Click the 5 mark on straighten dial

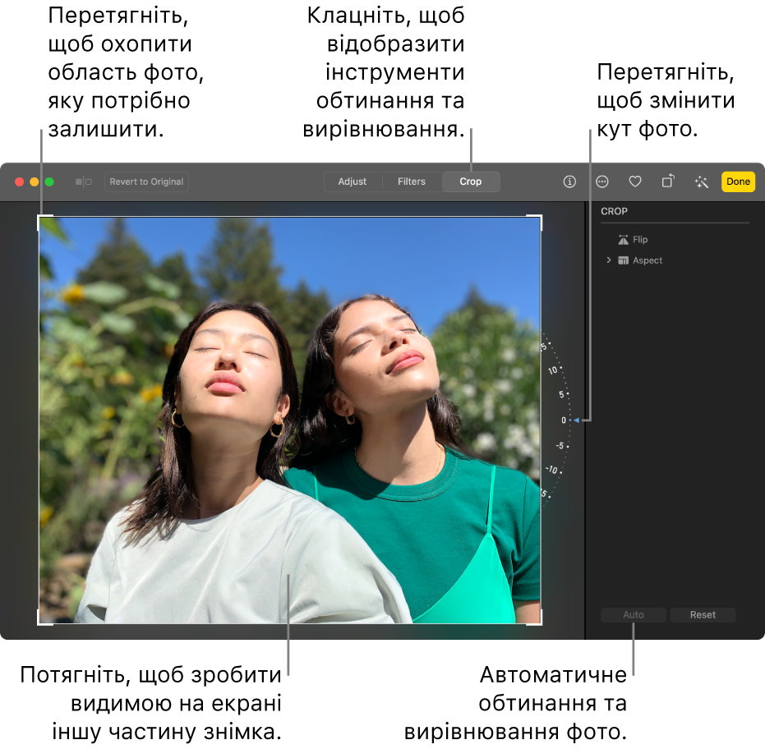(561, 394)
